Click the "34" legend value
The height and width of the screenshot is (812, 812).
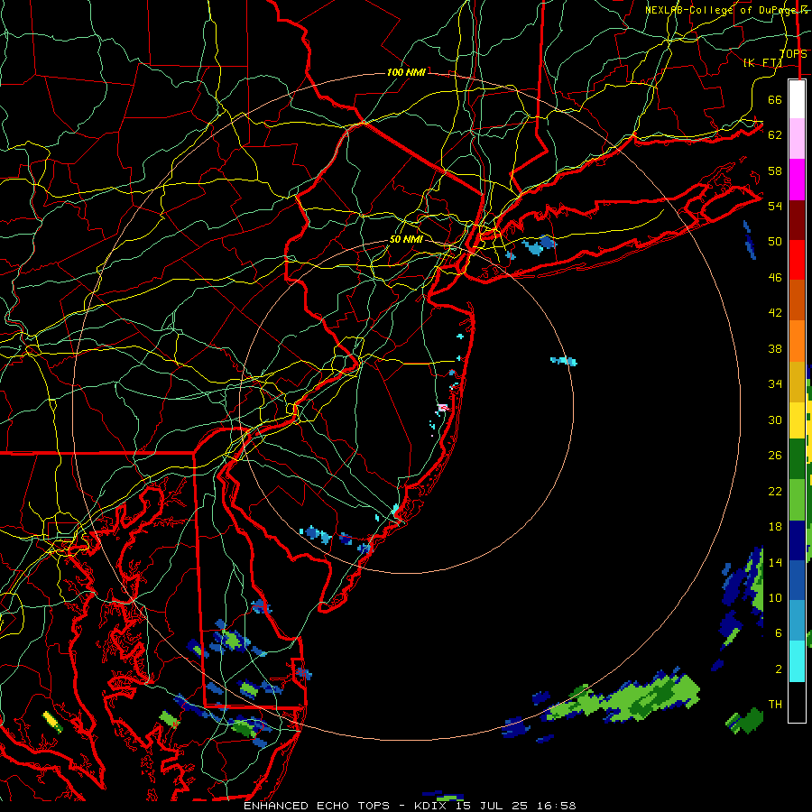pos(775,383)
